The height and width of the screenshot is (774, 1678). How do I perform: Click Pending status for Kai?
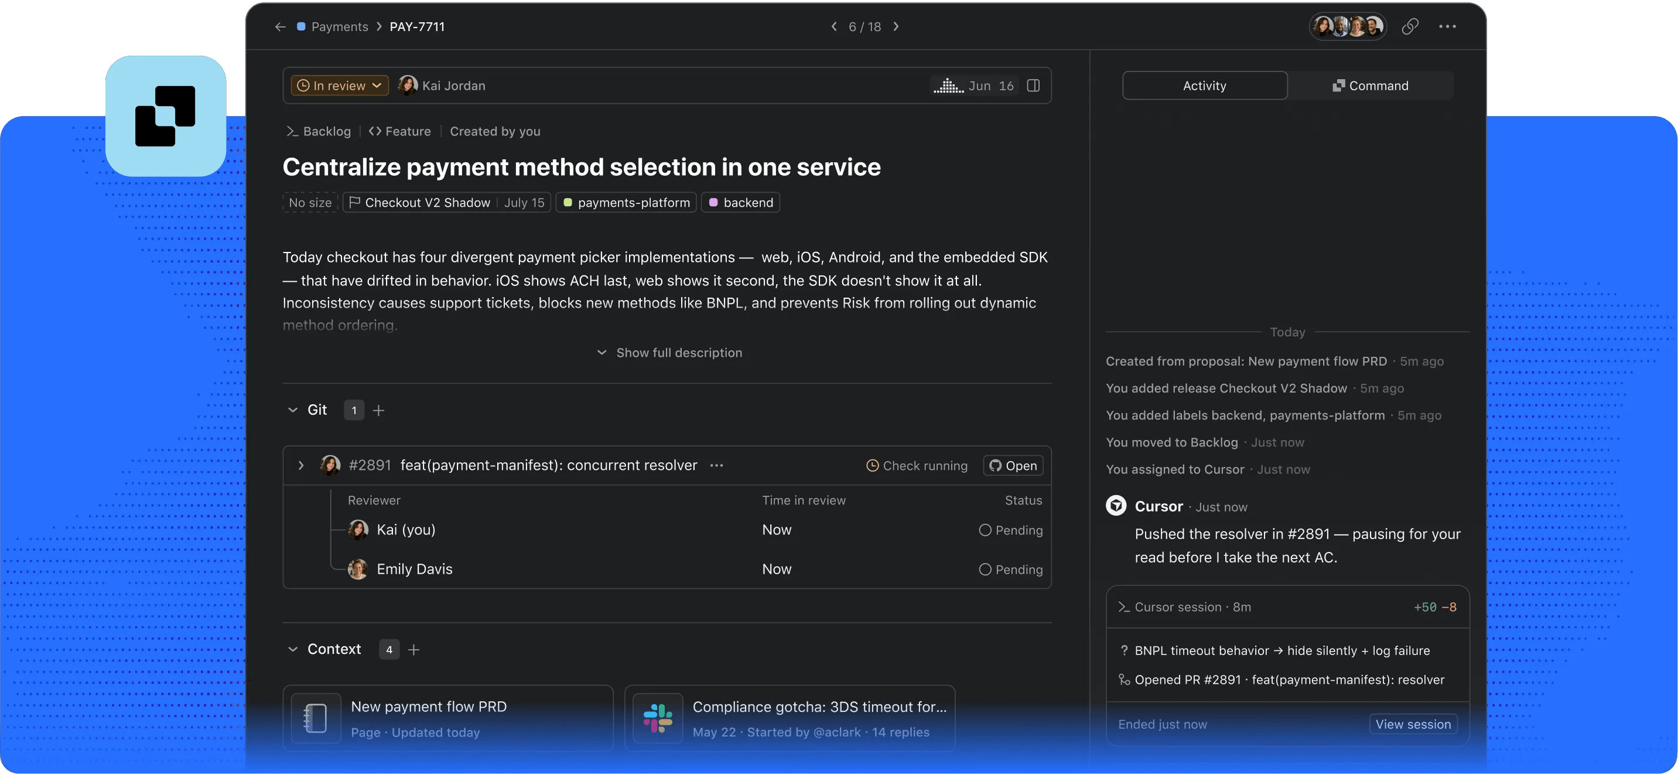coord(1010,530)
